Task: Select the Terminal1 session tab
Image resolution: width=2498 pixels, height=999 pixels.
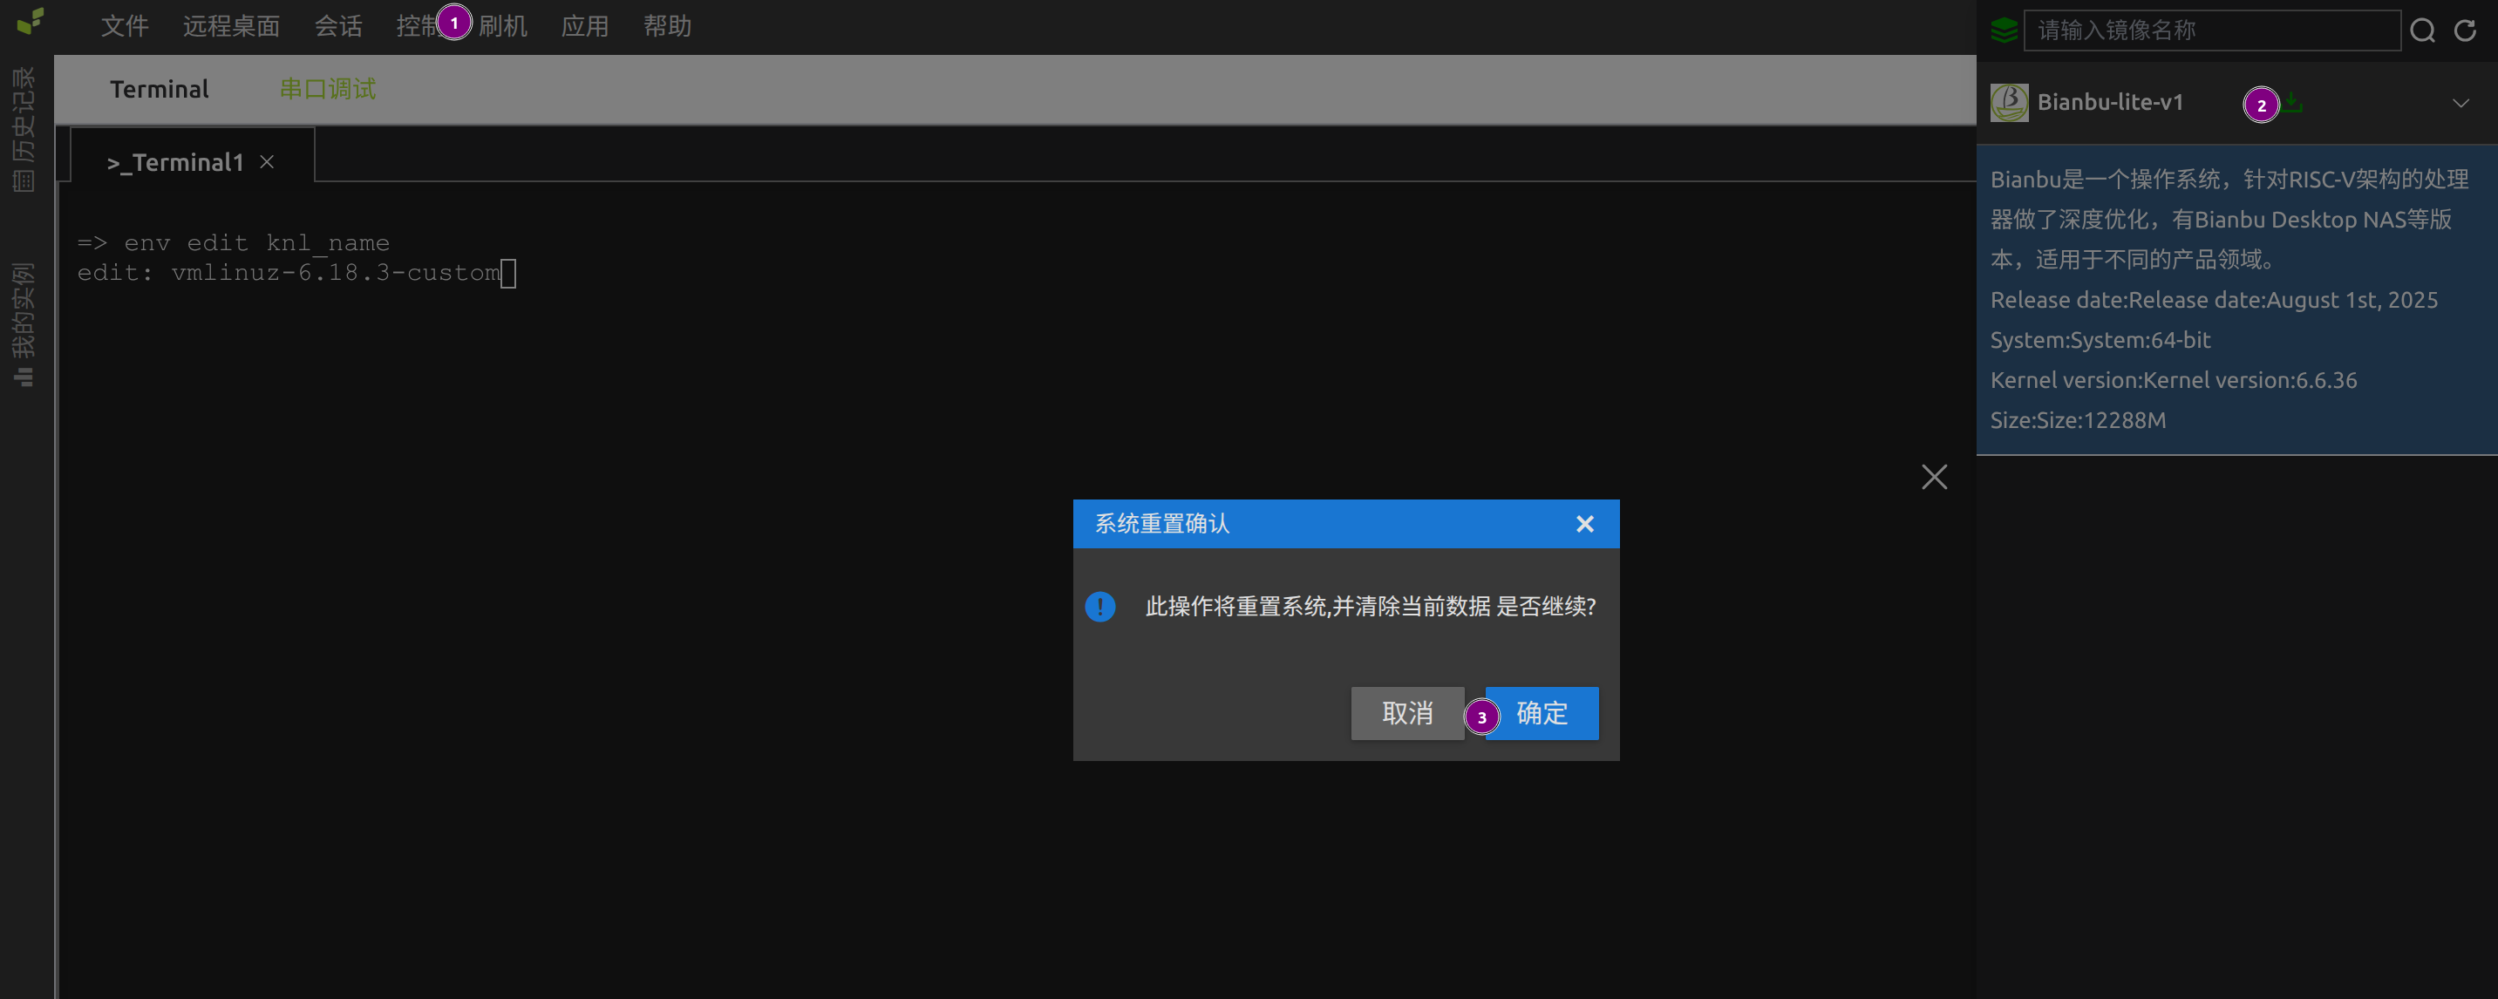Action: [x=175, y=162]
